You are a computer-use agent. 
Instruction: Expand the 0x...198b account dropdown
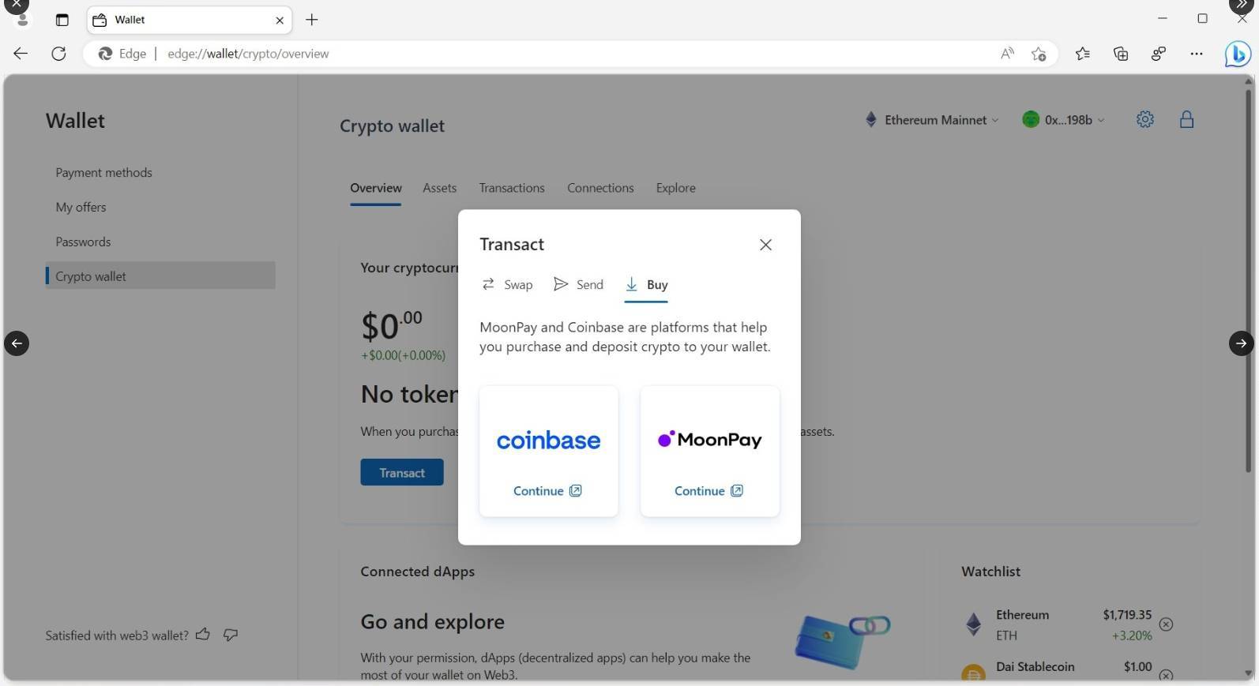(1064, 120)
